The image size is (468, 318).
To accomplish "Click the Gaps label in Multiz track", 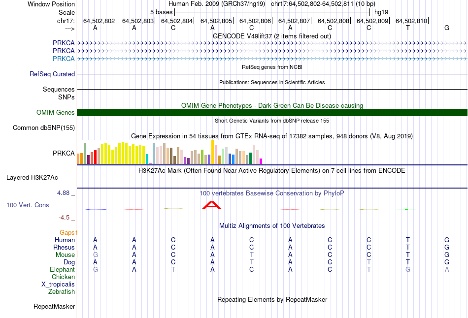I will [x=67, y=232].
